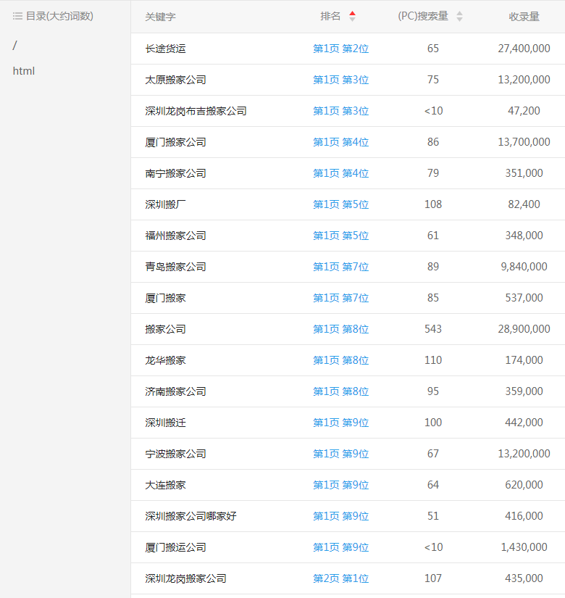Select the "/" directory entry

pos(14,46)
